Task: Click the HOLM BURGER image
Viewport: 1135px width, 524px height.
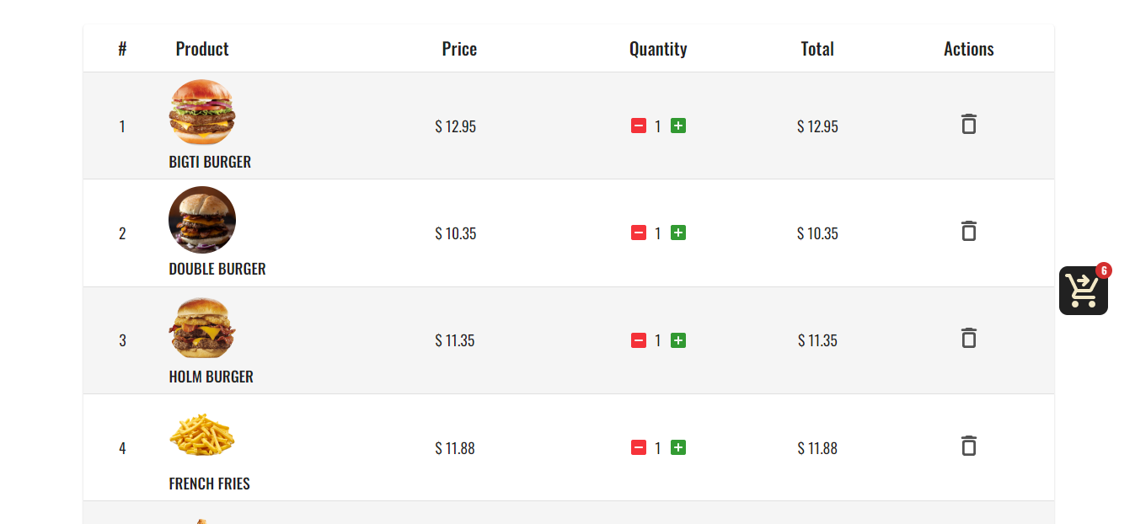Action: (x=201, y=326)
